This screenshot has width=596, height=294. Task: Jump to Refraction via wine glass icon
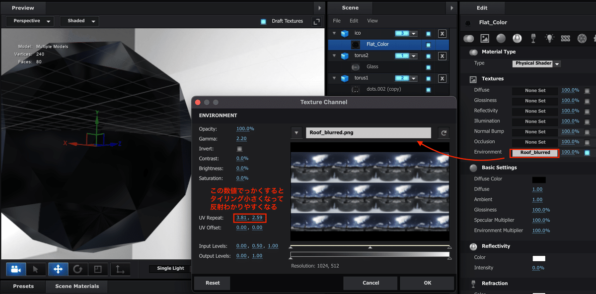pyautogui.click(x=533, y=38)
